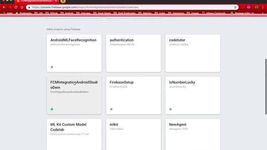This screenshot has height=150, width=267.
Task: Open the Bookmarks folder in bookmarks bar
Action: pyautogui.click(x=23, y=13)
